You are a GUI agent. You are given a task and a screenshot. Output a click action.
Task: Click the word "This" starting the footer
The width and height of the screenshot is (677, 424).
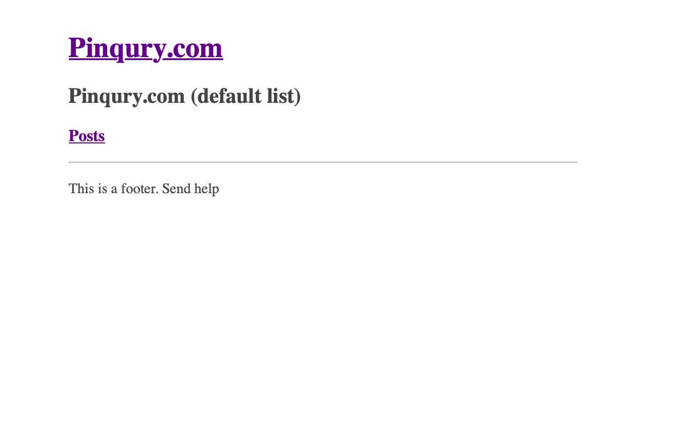81,188
